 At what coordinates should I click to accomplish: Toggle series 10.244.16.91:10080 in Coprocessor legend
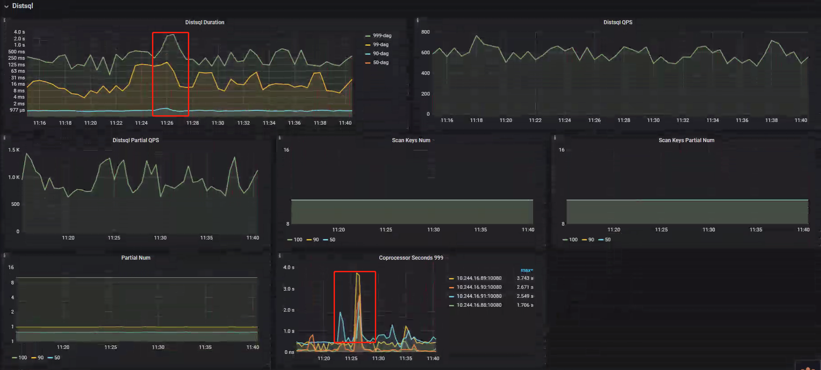[479, 296]
